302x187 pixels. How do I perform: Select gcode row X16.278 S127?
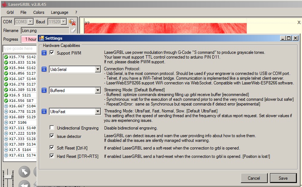(20, 84)
